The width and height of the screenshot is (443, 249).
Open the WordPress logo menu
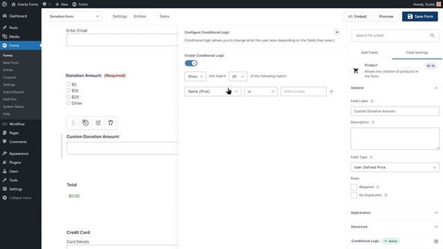point(5,4)
